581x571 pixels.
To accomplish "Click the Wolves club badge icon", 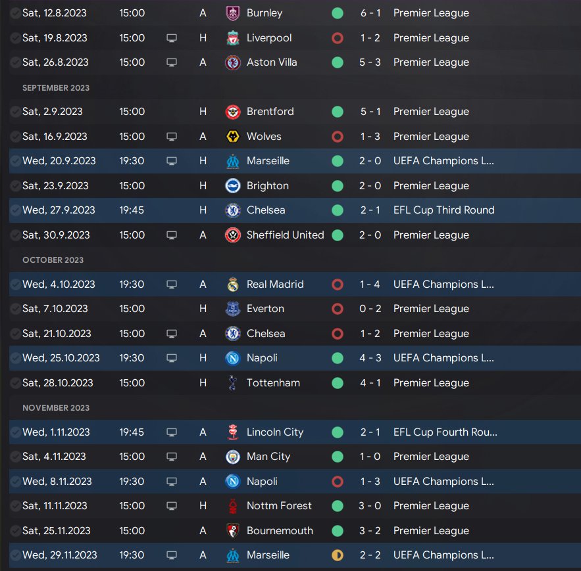I will 233,137.
